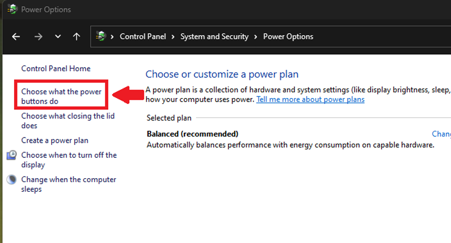Click the forward navigation arrow
Viewport: 451px width, 243px height.
pos(38,37)
